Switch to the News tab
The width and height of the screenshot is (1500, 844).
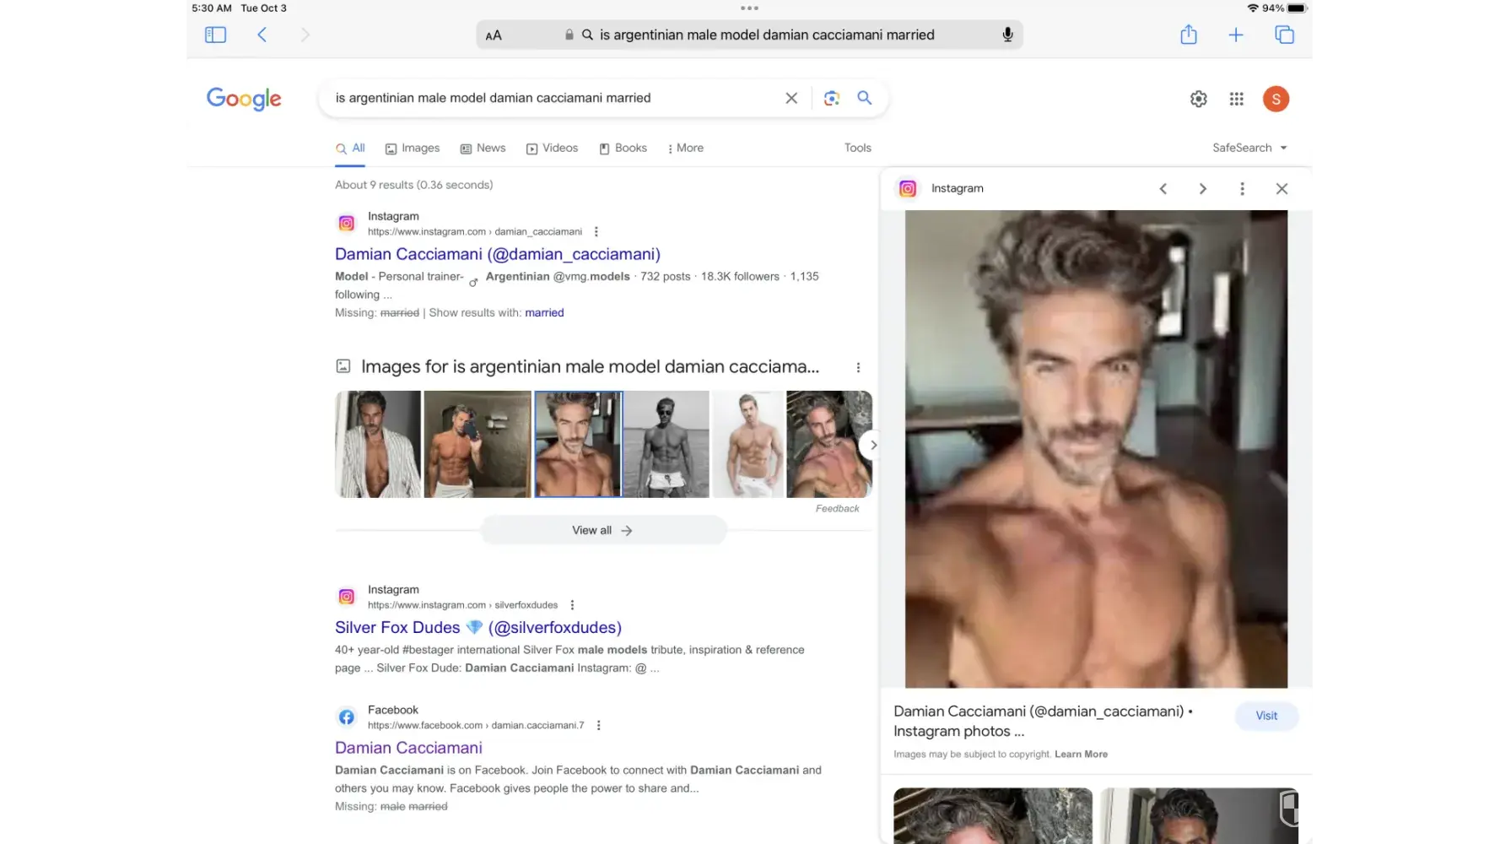[483, 148]
